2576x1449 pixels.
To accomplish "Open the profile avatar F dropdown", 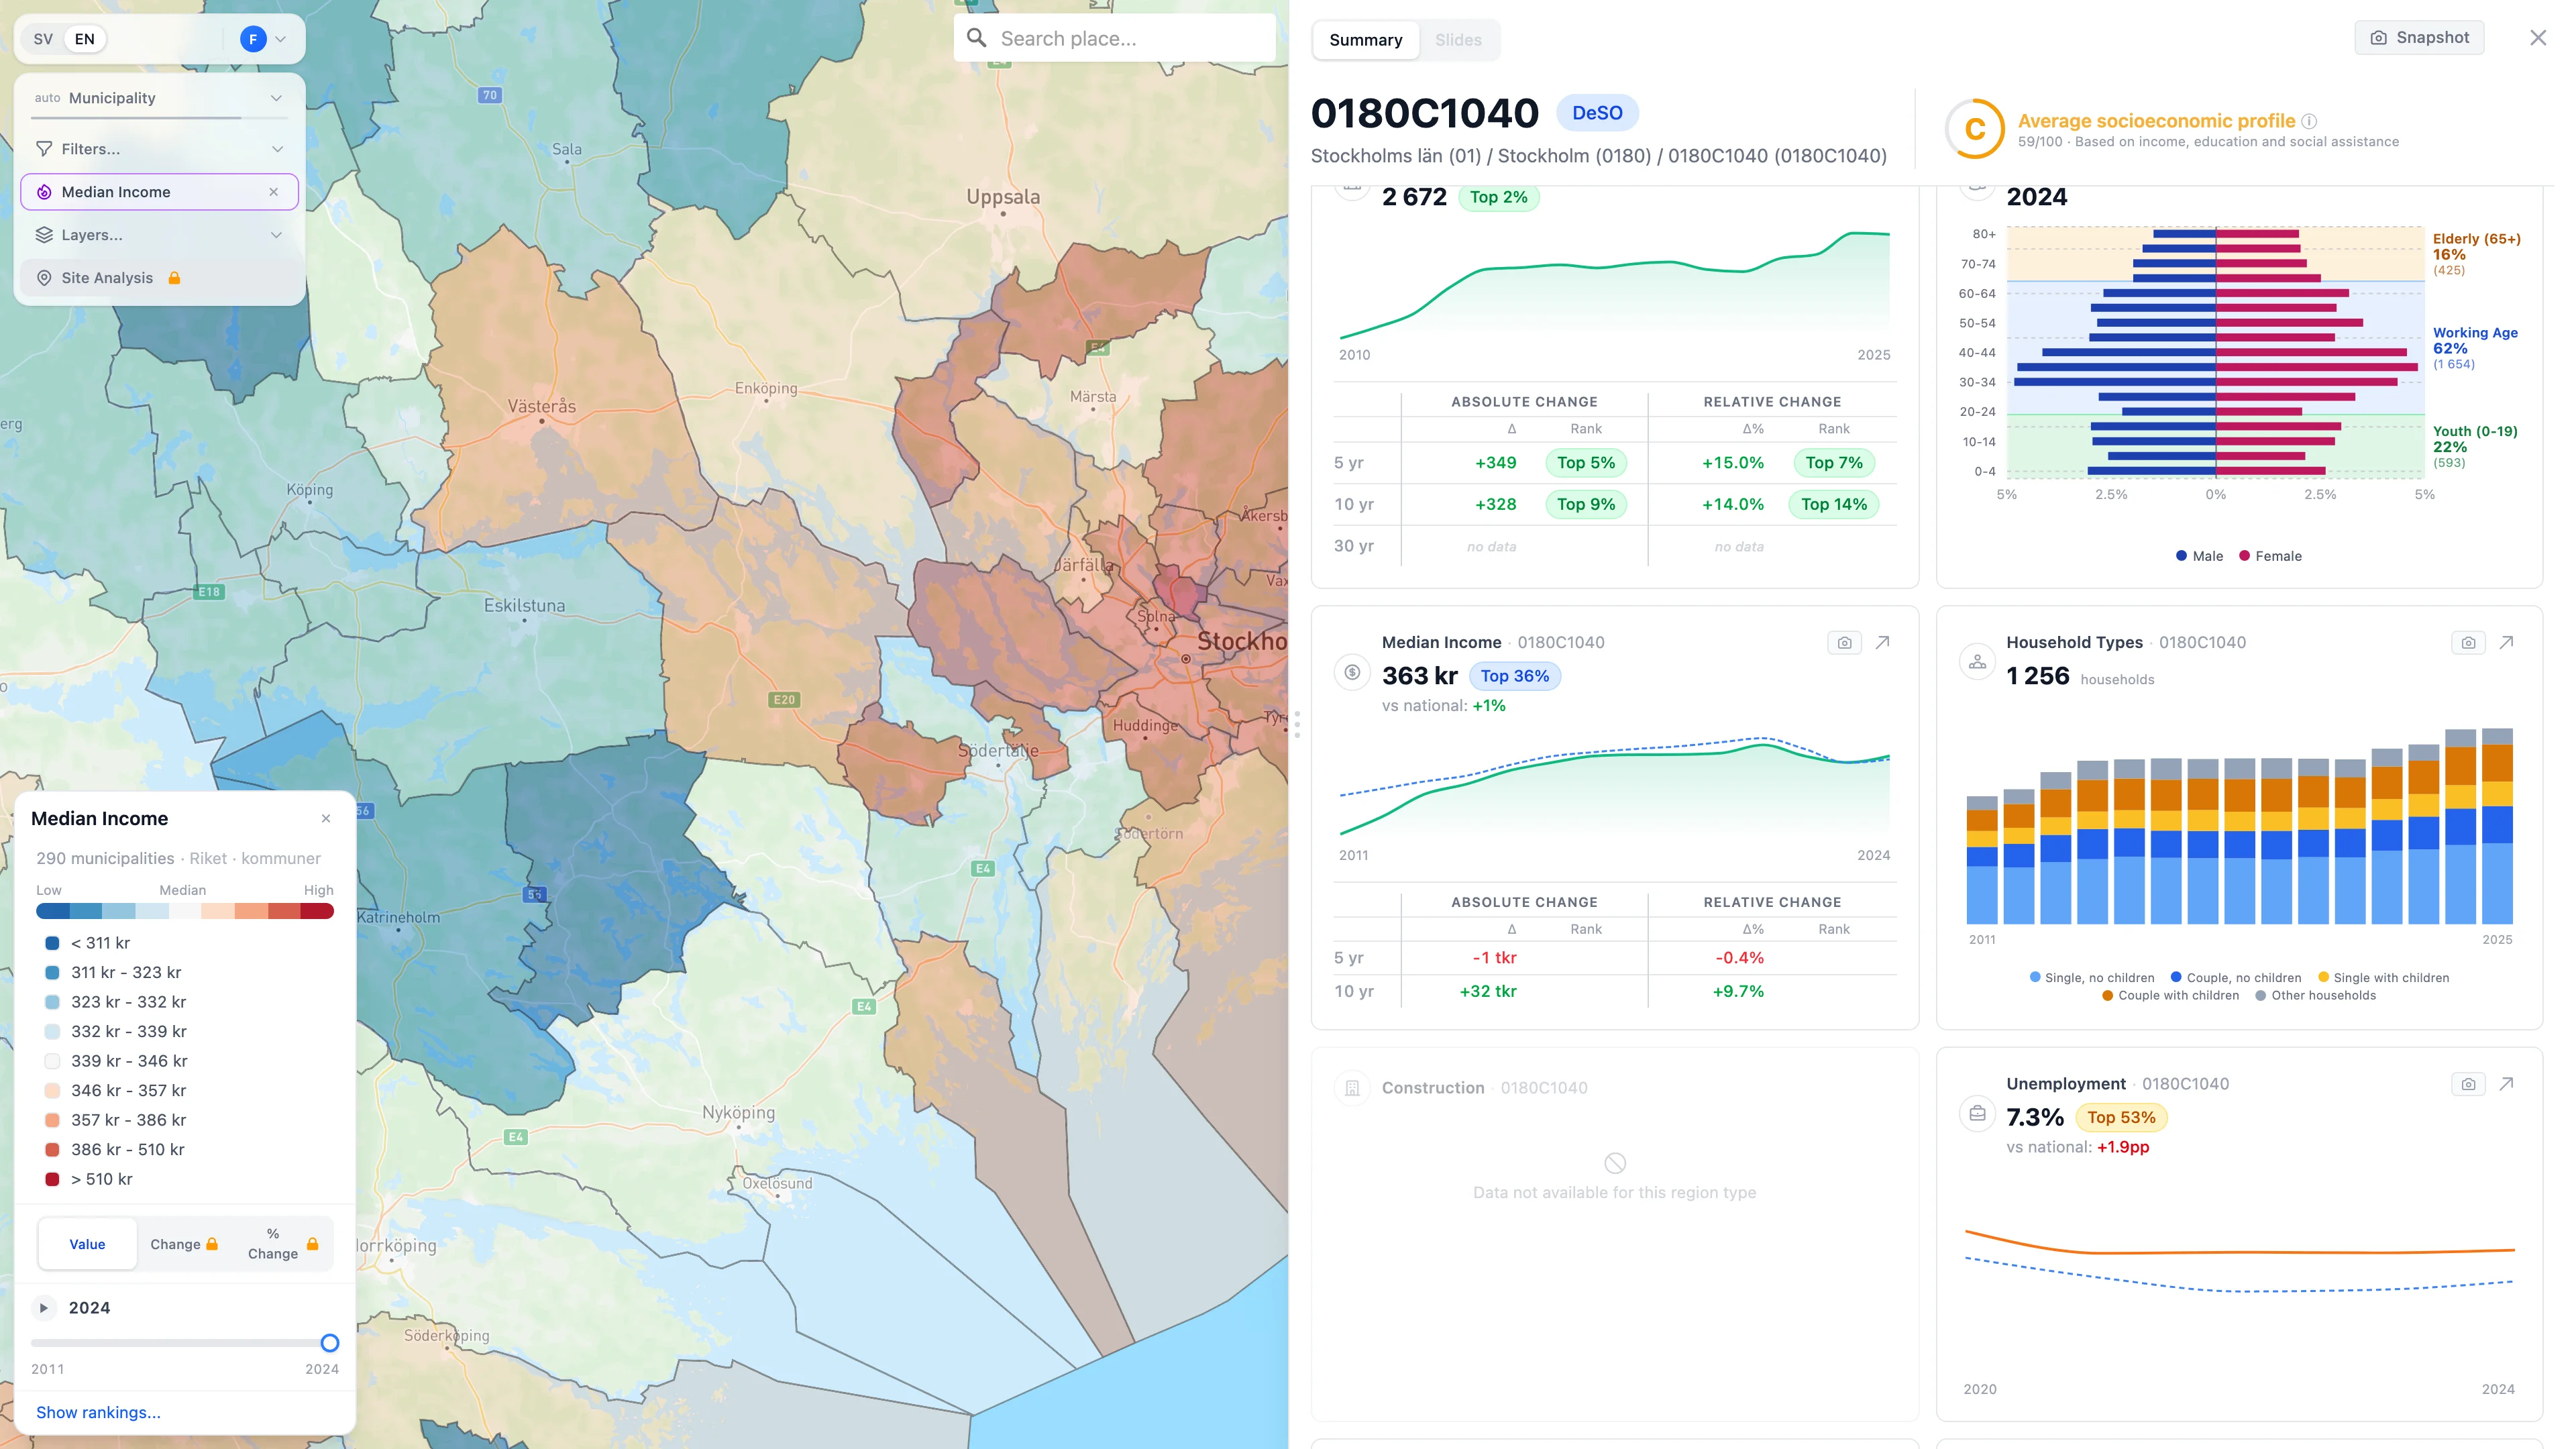I will coord(253,39).
